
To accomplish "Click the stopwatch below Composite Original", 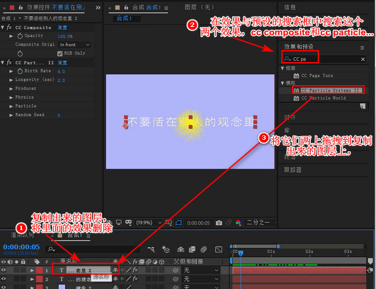I will click(x=20, y=53).
